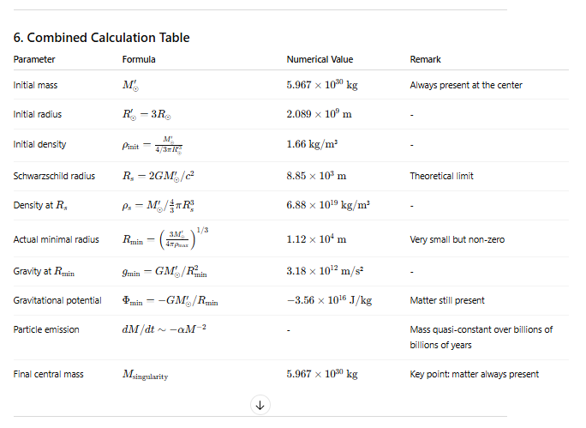Select the Gravitational potential row label
586x428 pixels.
[58, 300]
